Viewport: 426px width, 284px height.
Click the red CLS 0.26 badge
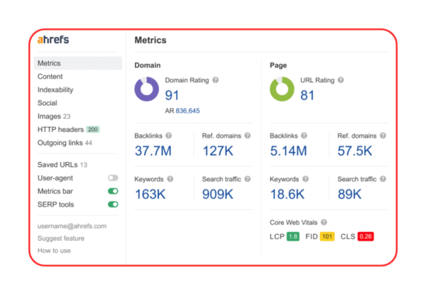tap(366, 236)
